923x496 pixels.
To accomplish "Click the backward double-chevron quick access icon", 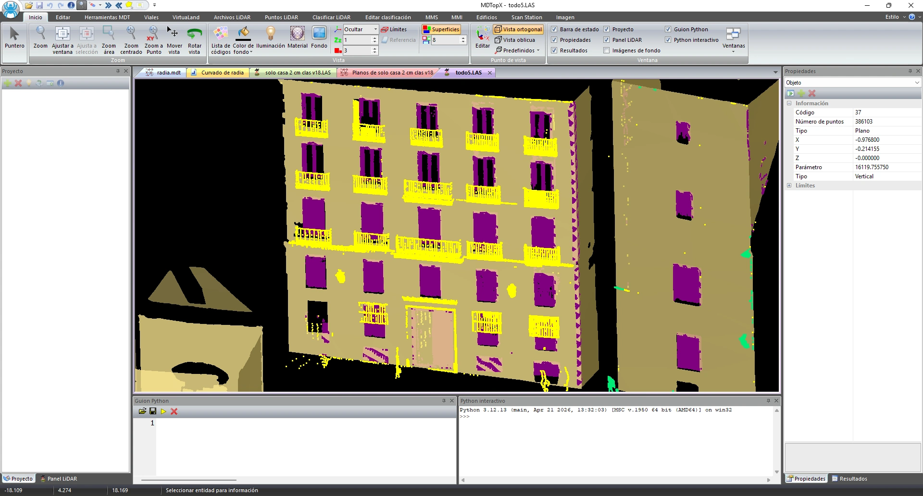I will [119, 5].
